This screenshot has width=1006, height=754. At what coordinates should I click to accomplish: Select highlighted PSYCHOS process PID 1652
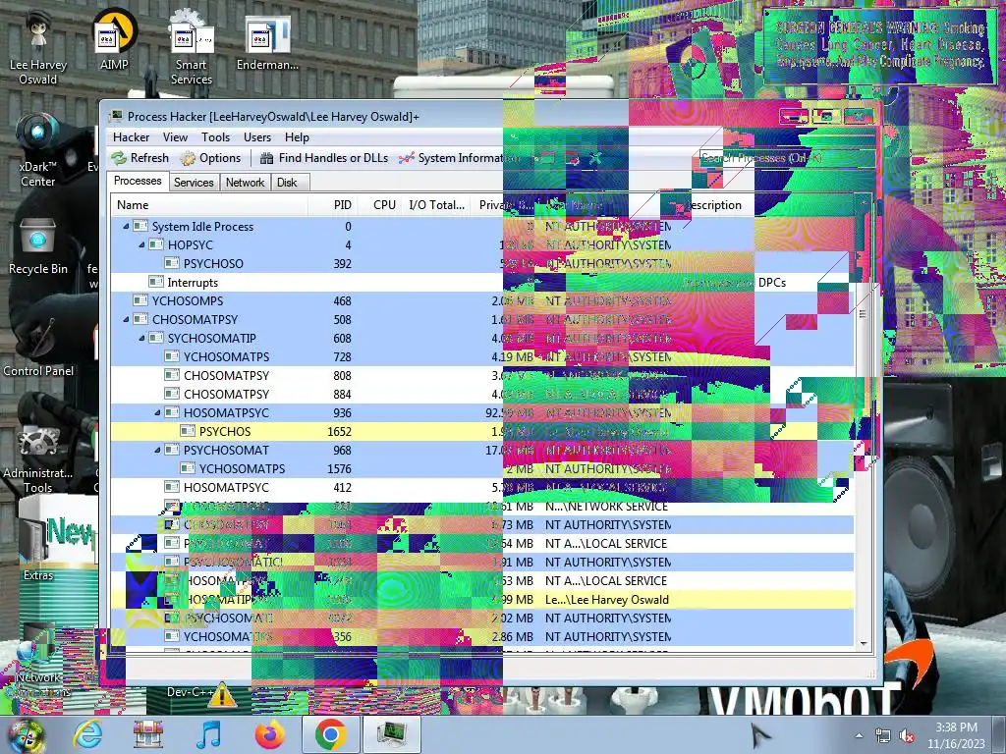pyautogui.click(x=481, y=432)
